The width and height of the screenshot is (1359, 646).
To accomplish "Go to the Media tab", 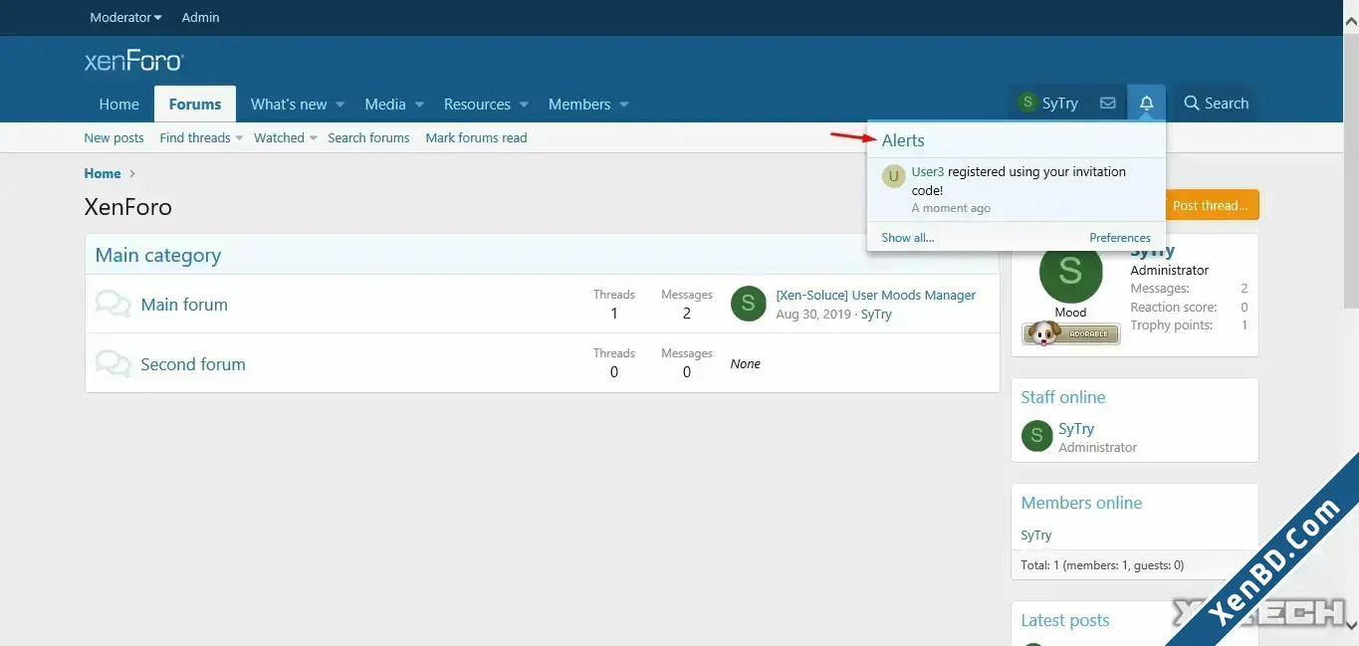I will [385, 104].
